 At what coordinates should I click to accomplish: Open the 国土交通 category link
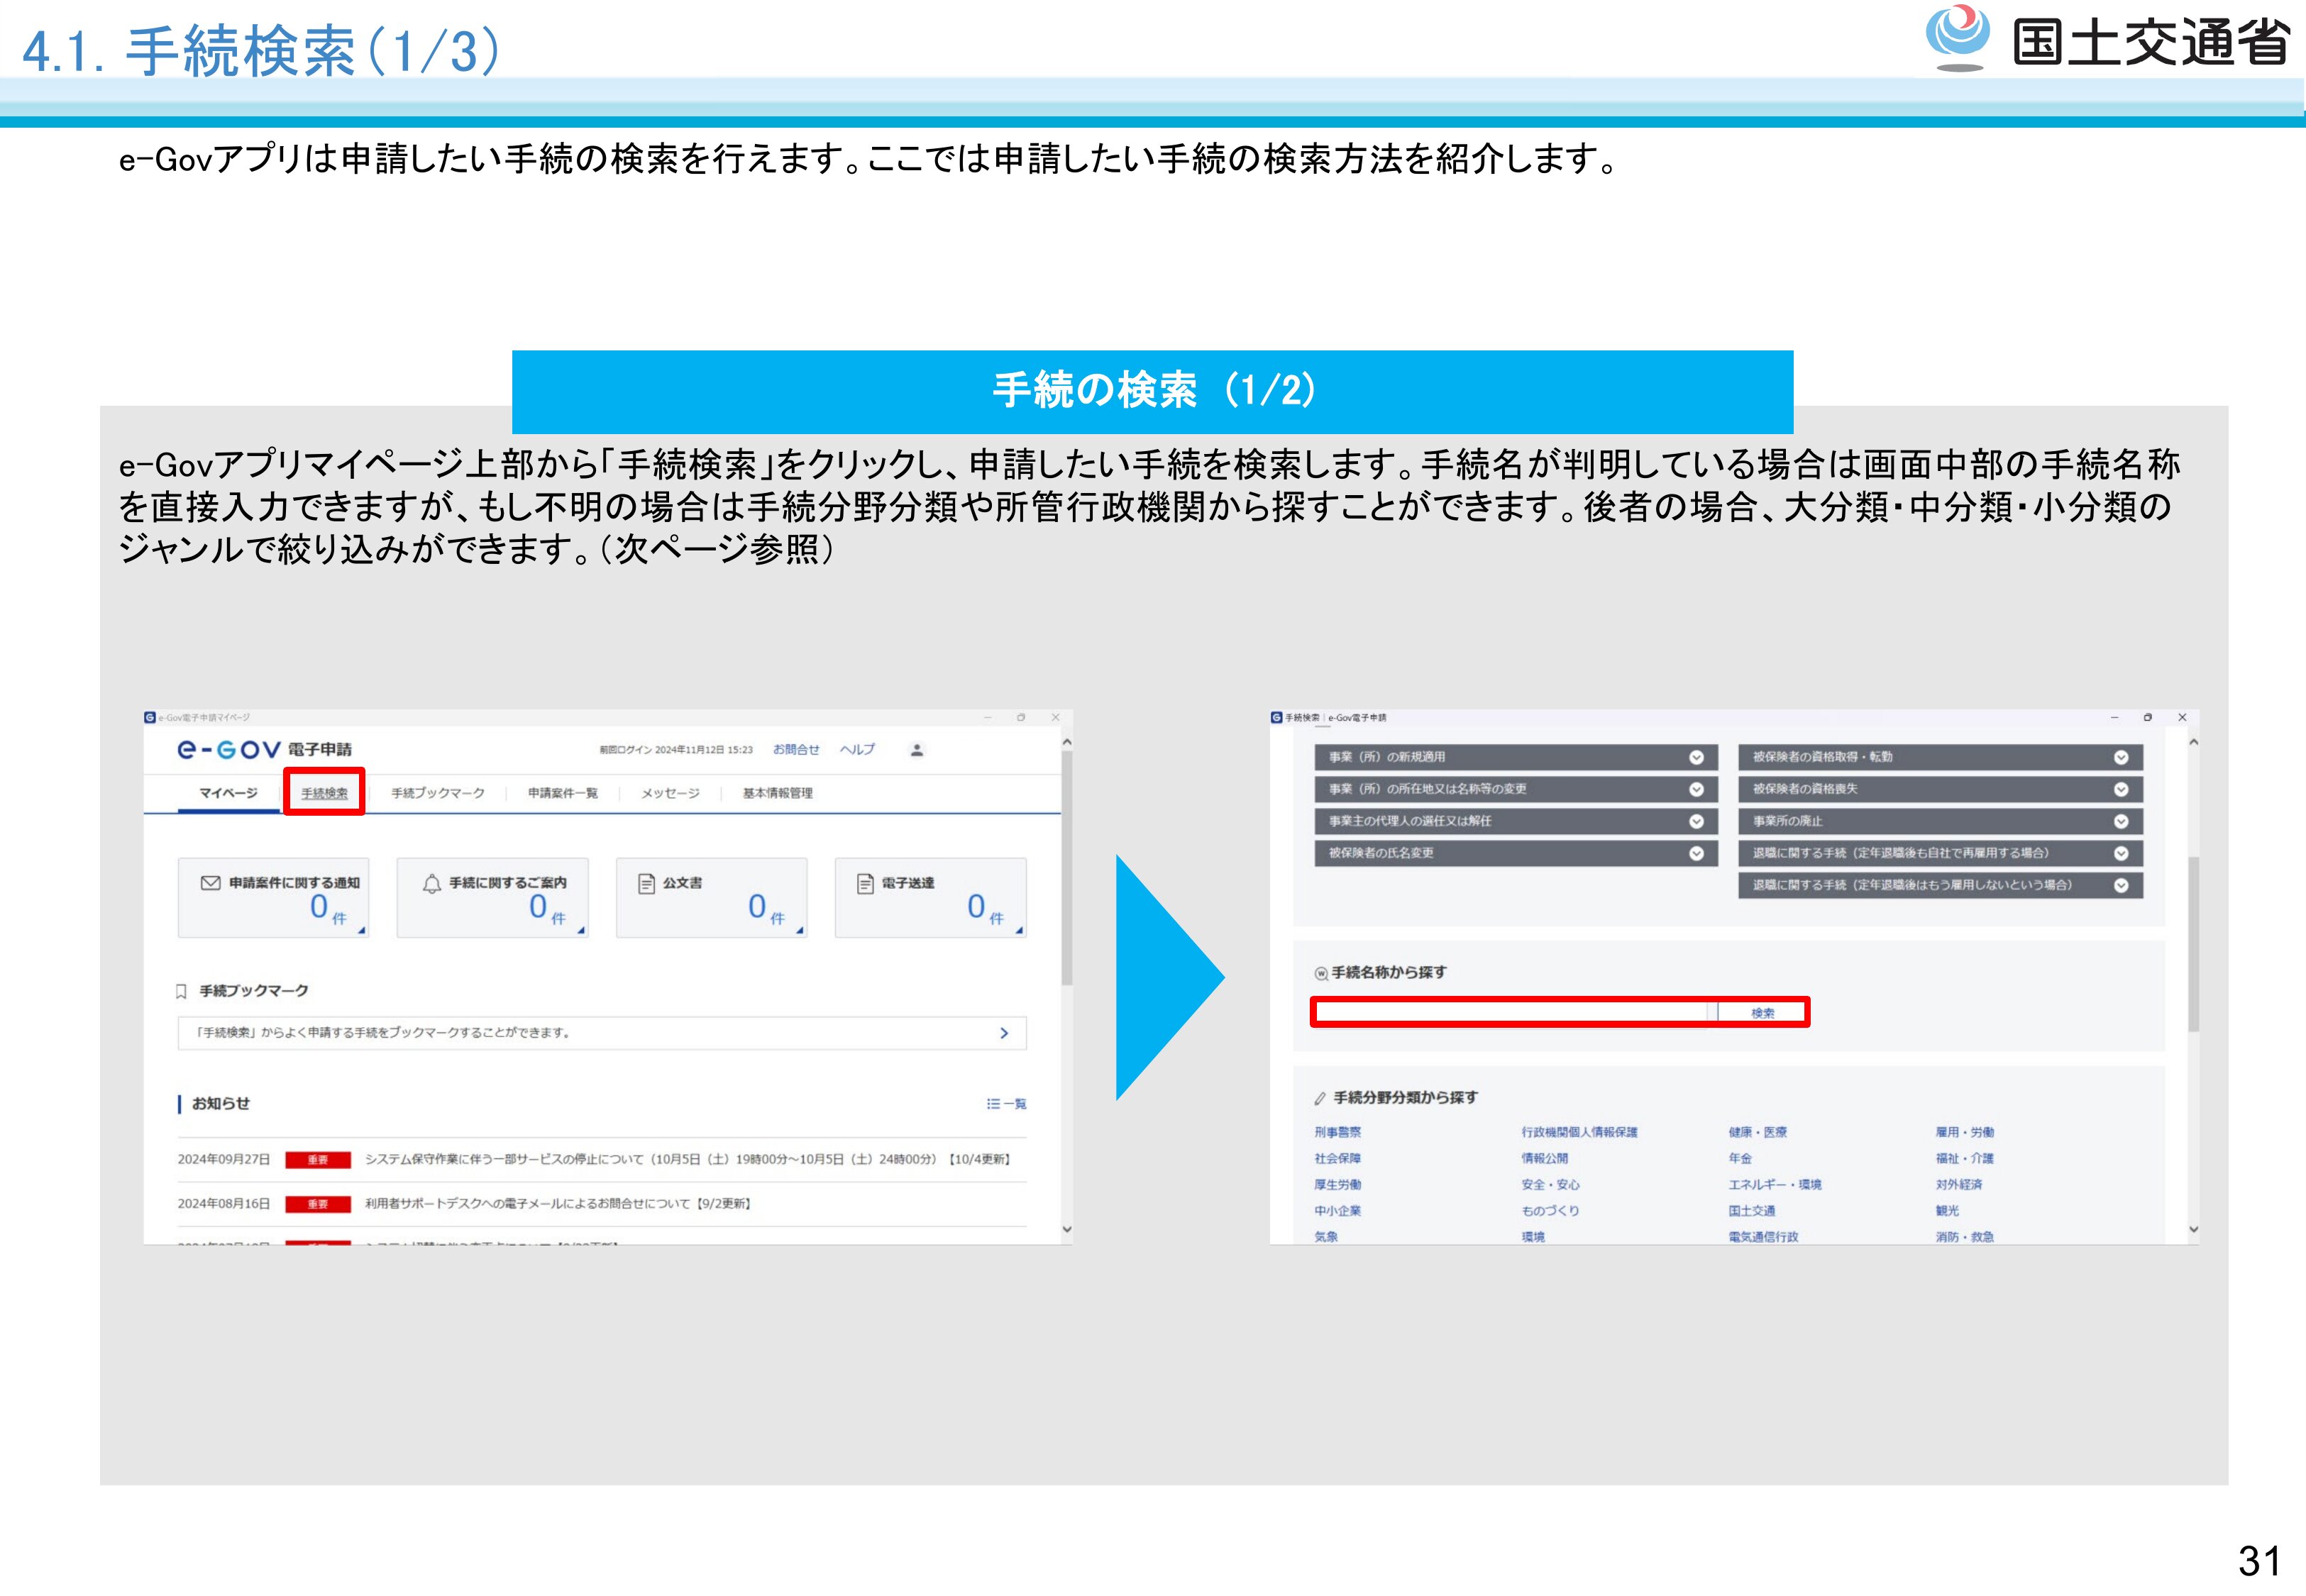coord(1752,1211)
